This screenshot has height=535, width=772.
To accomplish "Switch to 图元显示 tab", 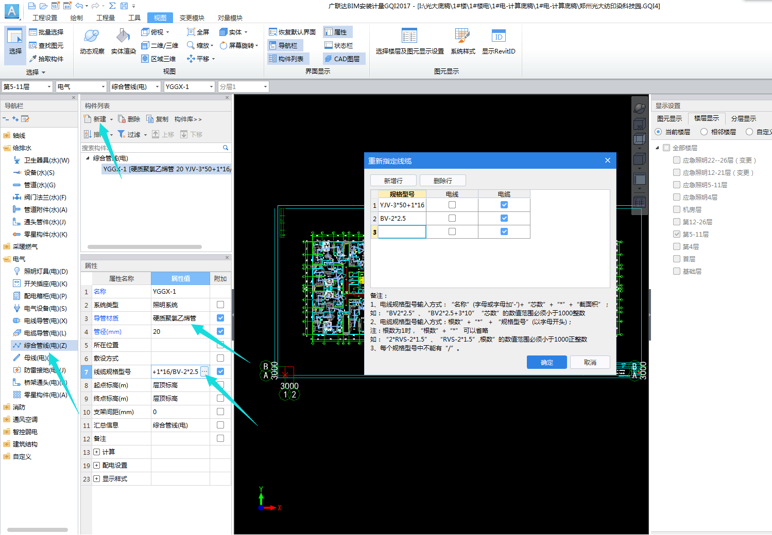I will click(x=670, y=118).
